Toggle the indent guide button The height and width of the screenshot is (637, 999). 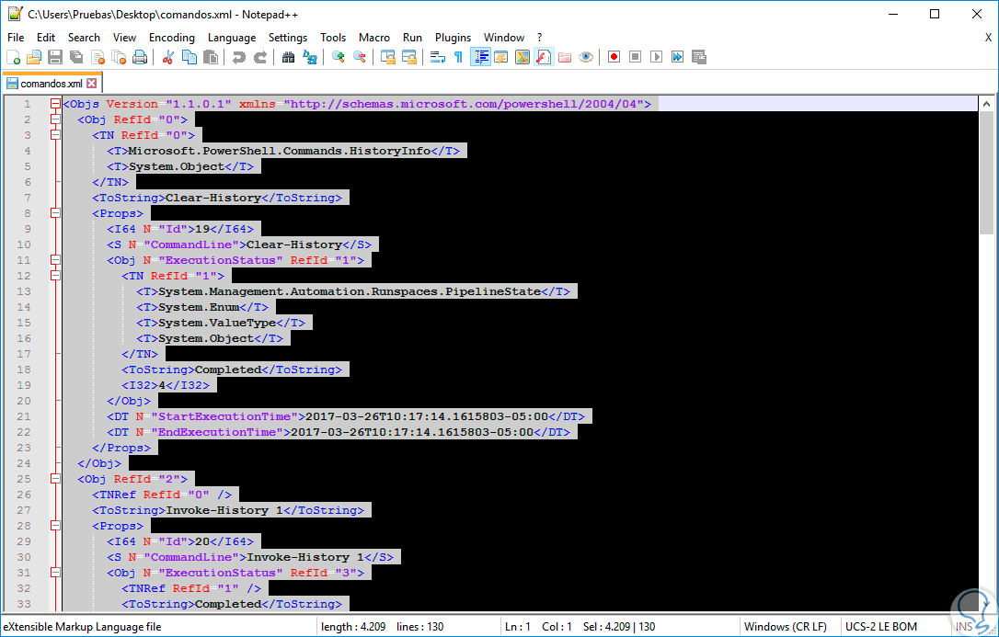(x=479, y=57)
